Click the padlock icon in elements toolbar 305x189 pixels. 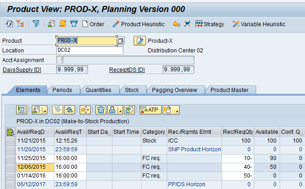(111, 110)
